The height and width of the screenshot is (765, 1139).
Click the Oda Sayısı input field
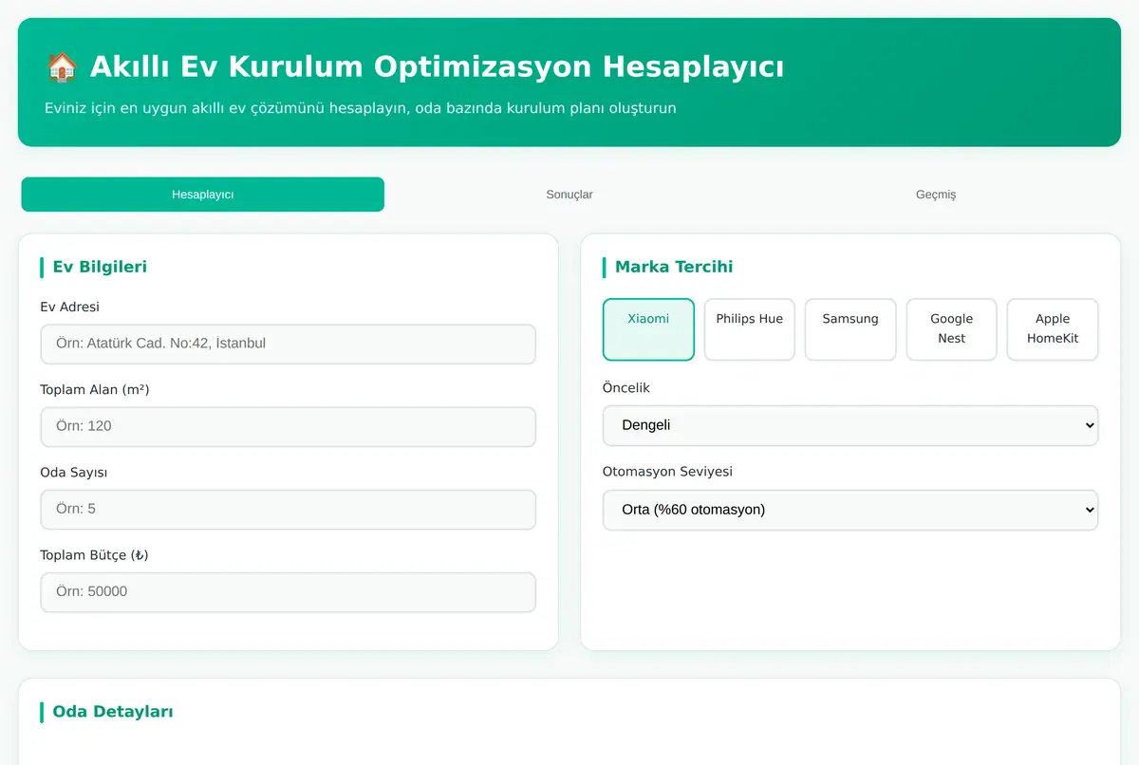(288, 509)
